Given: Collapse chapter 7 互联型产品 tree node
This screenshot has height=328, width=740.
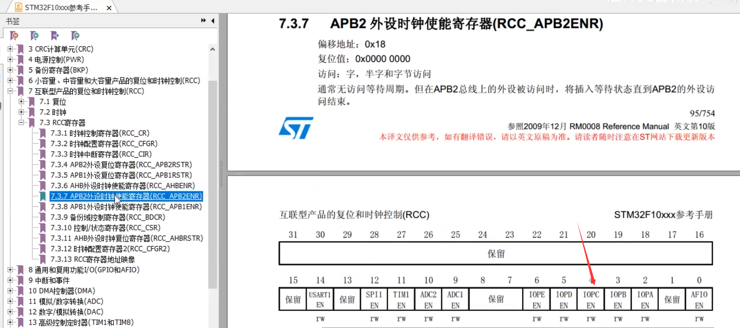Looking at the screenshot, I should 10,91.
